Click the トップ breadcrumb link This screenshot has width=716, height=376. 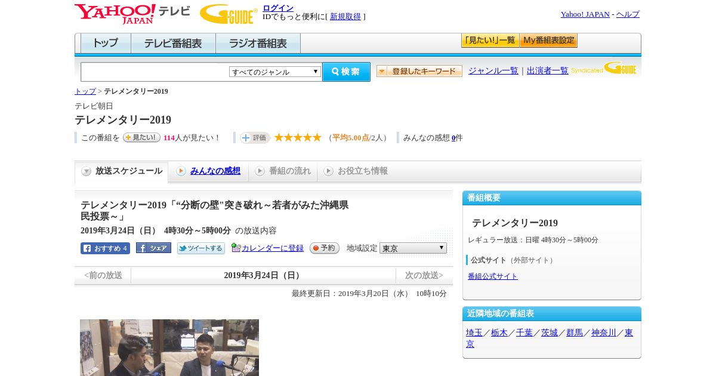(85, 91)
